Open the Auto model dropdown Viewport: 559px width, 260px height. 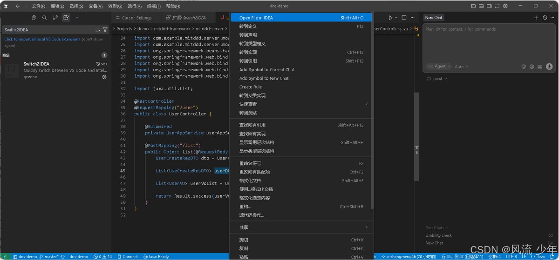[461, 67]
